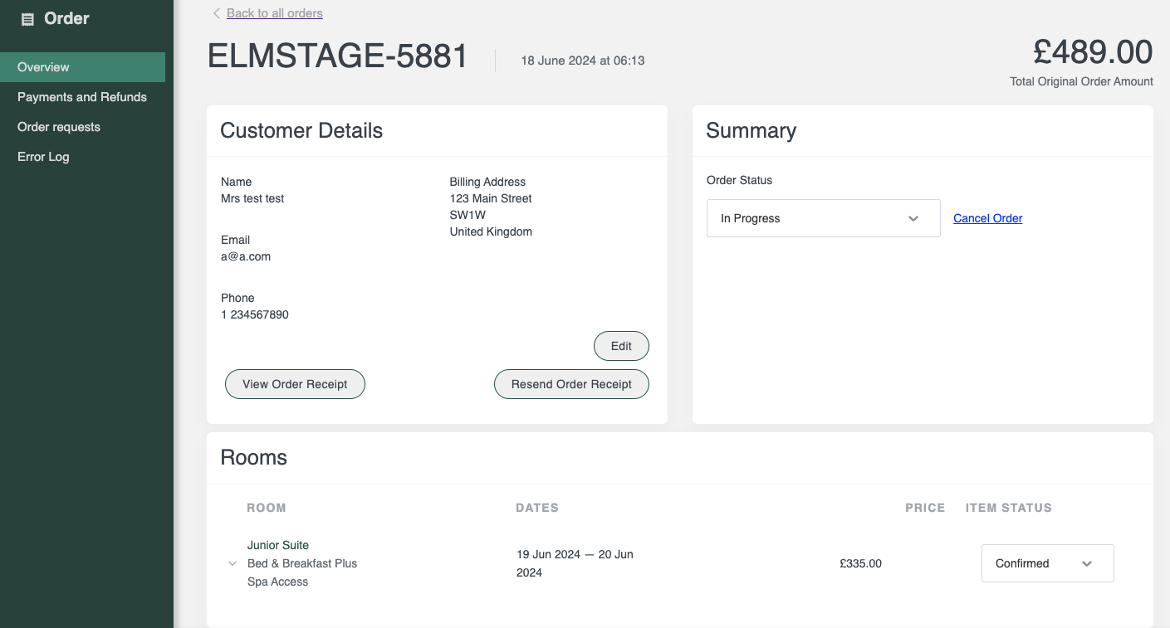Image resolution: width=1170 pixels, height=628 pixels.
Task: Click the Edit customer details button
Action: point(621,346)
